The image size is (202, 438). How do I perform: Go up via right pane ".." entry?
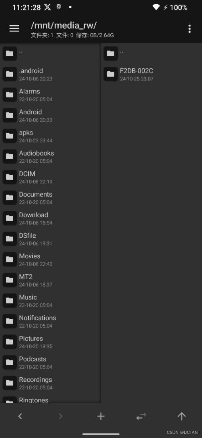[x=151, y=53]
